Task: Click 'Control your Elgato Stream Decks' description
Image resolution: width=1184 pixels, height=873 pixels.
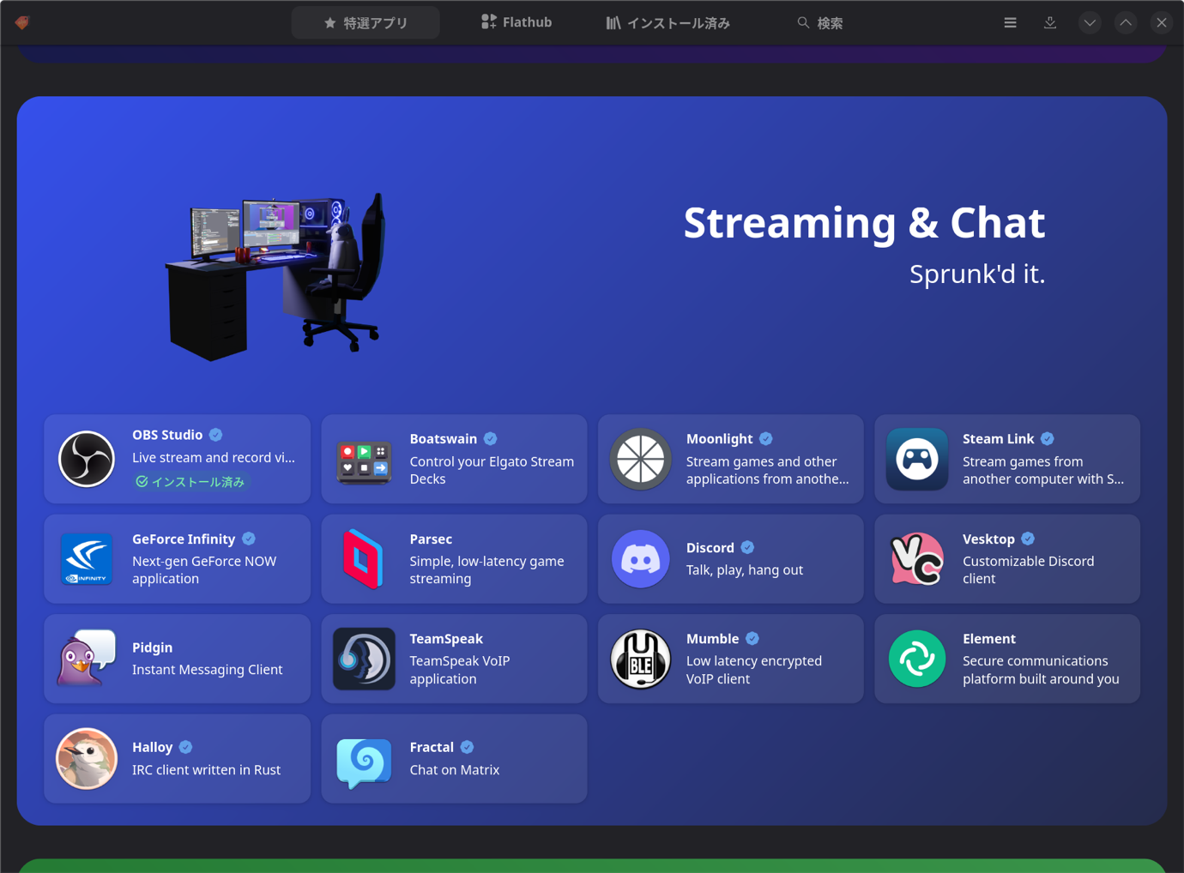Action: (492, 470)
